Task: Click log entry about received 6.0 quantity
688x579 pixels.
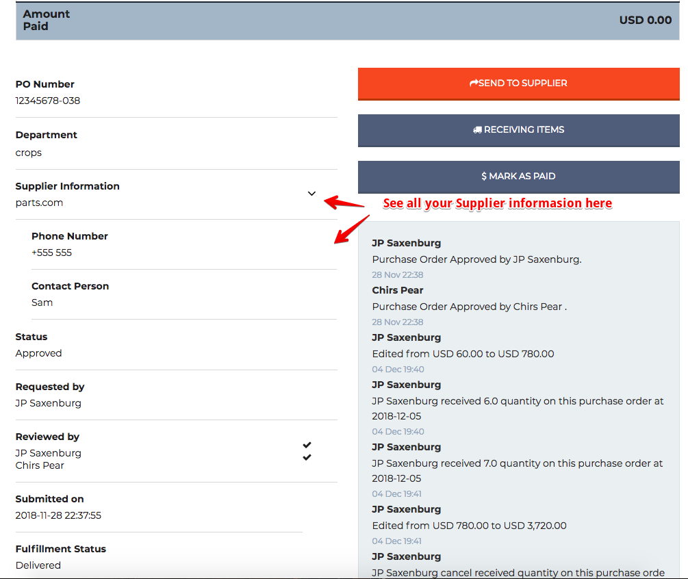Action: point(518,409)
